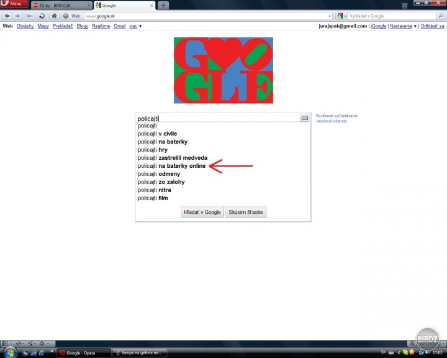447x358 pixels.
Task: Switch to 'lampa na gelove ne...' taskbar window
Action: [x=139, y=353]
